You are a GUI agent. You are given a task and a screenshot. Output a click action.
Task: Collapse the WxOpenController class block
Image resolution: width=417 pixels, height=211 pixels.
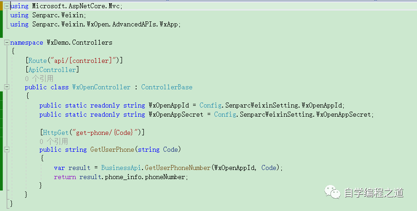click(7, 87)
